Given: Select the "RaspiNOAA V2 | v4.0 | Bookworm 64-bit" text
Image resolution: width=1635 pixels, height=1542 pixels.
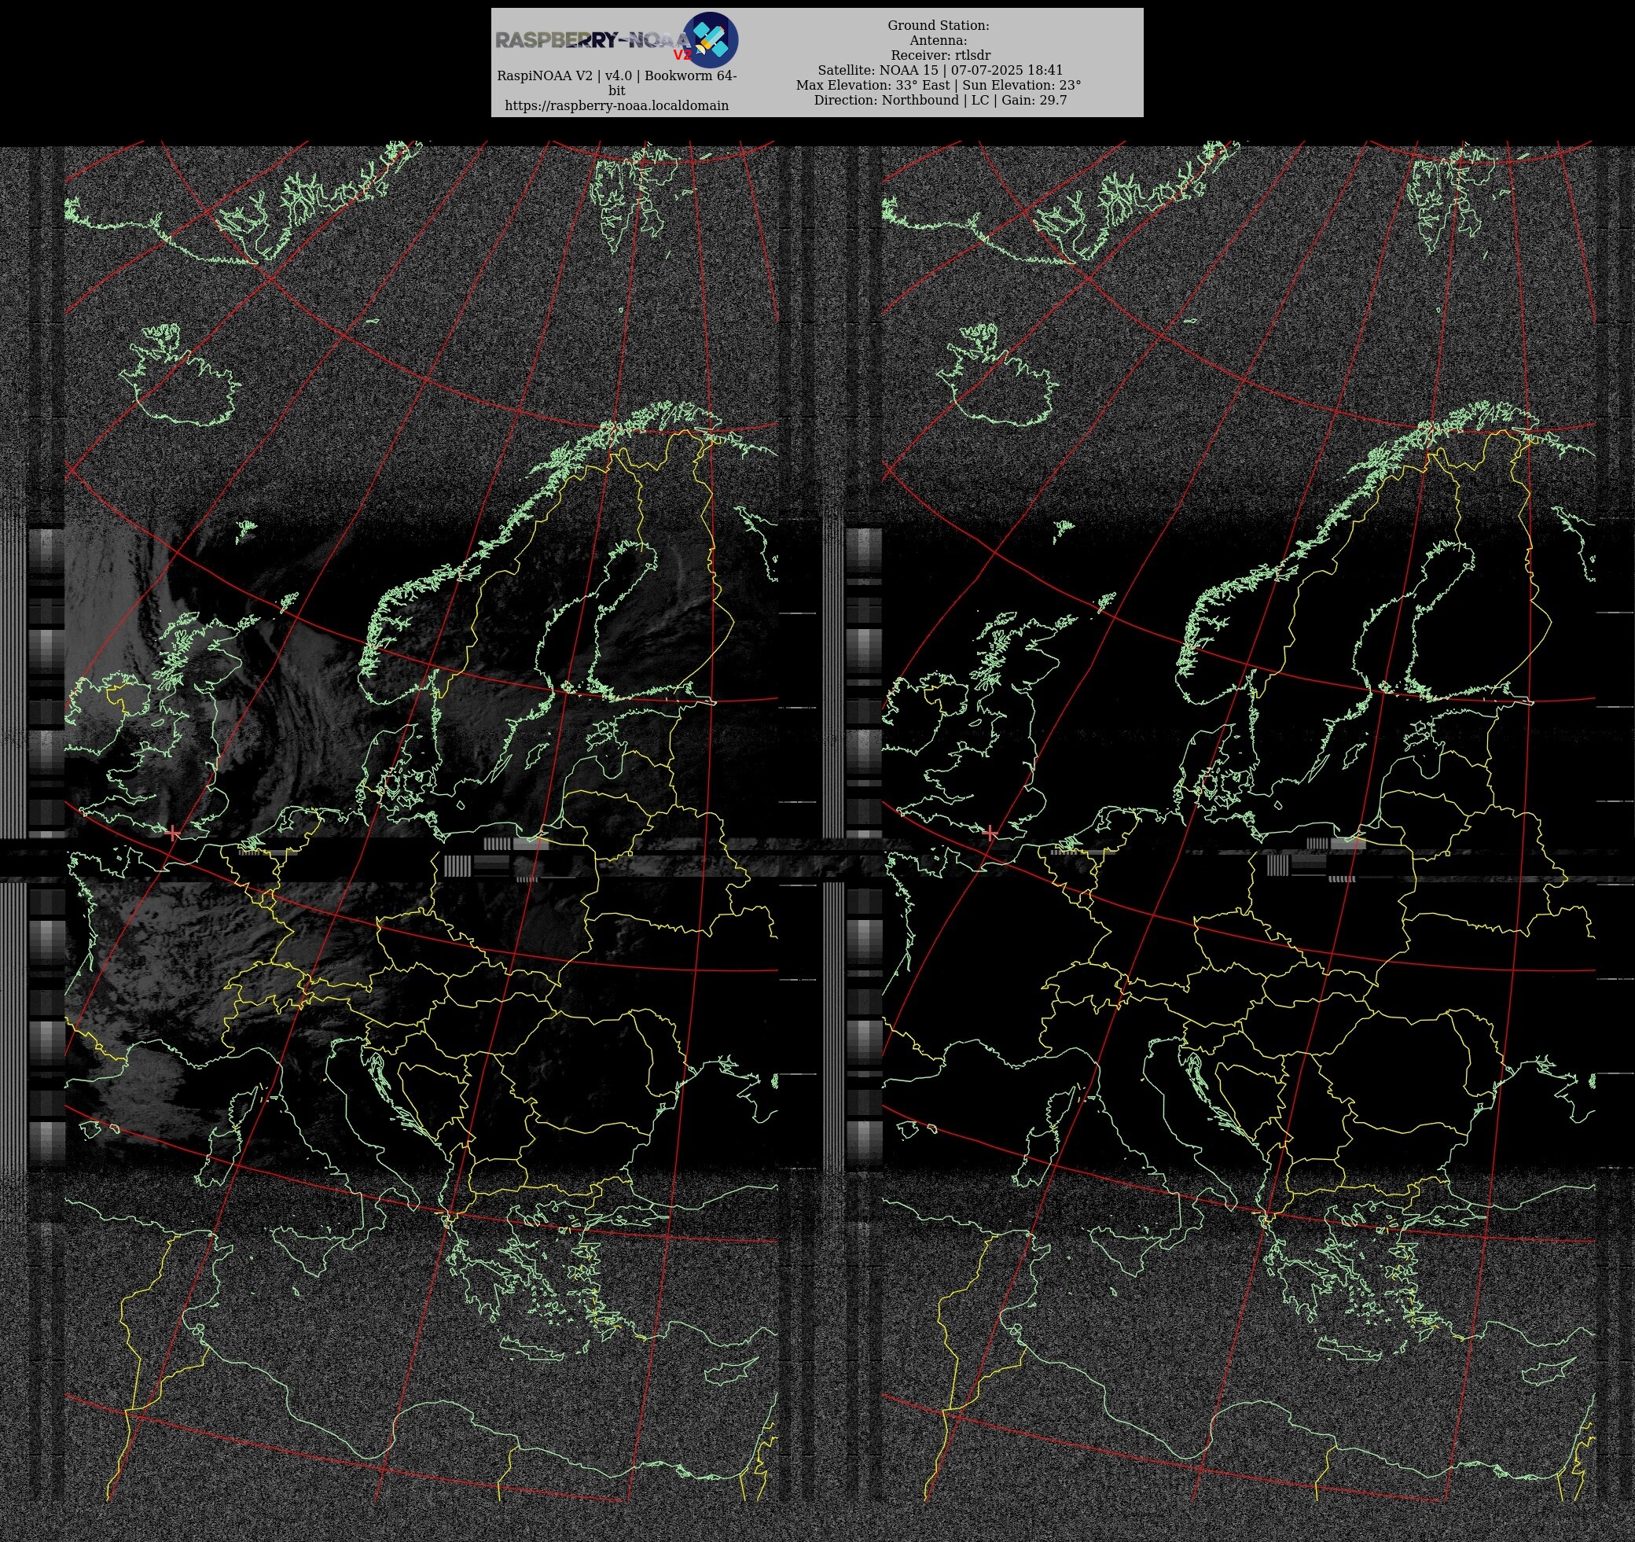Looking at the screenshot, I should point(617,83).
